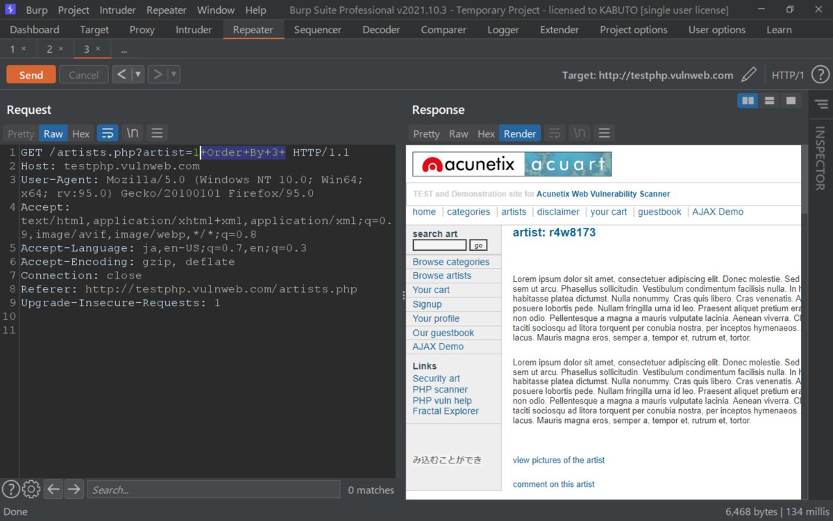Click the INSPECTOR vertical label
833x521 pixels.
tap(821, 158)
